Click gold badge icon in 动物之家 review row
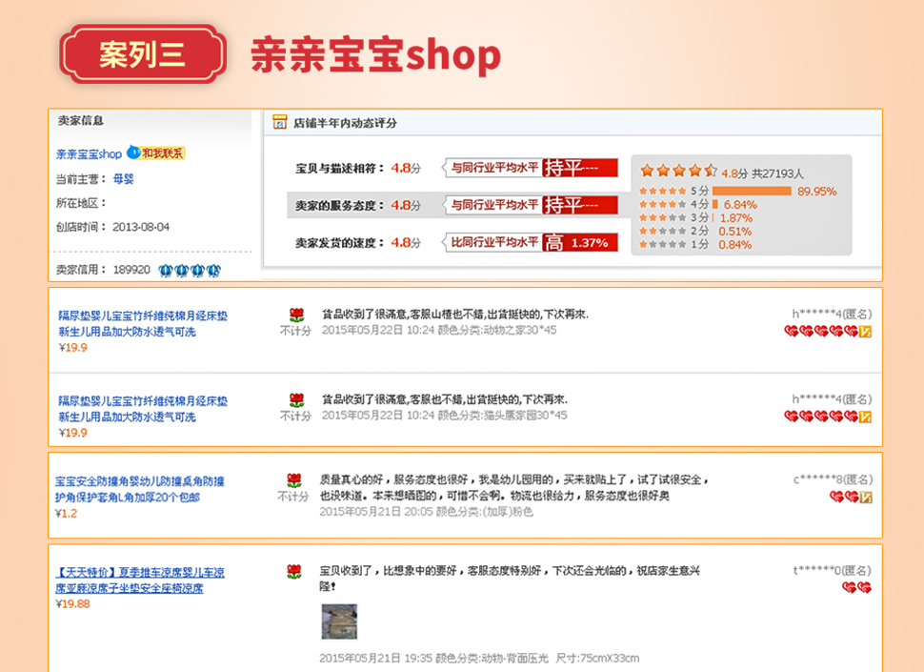Viewport: 924px width, 672px height. tap(865, 332)
